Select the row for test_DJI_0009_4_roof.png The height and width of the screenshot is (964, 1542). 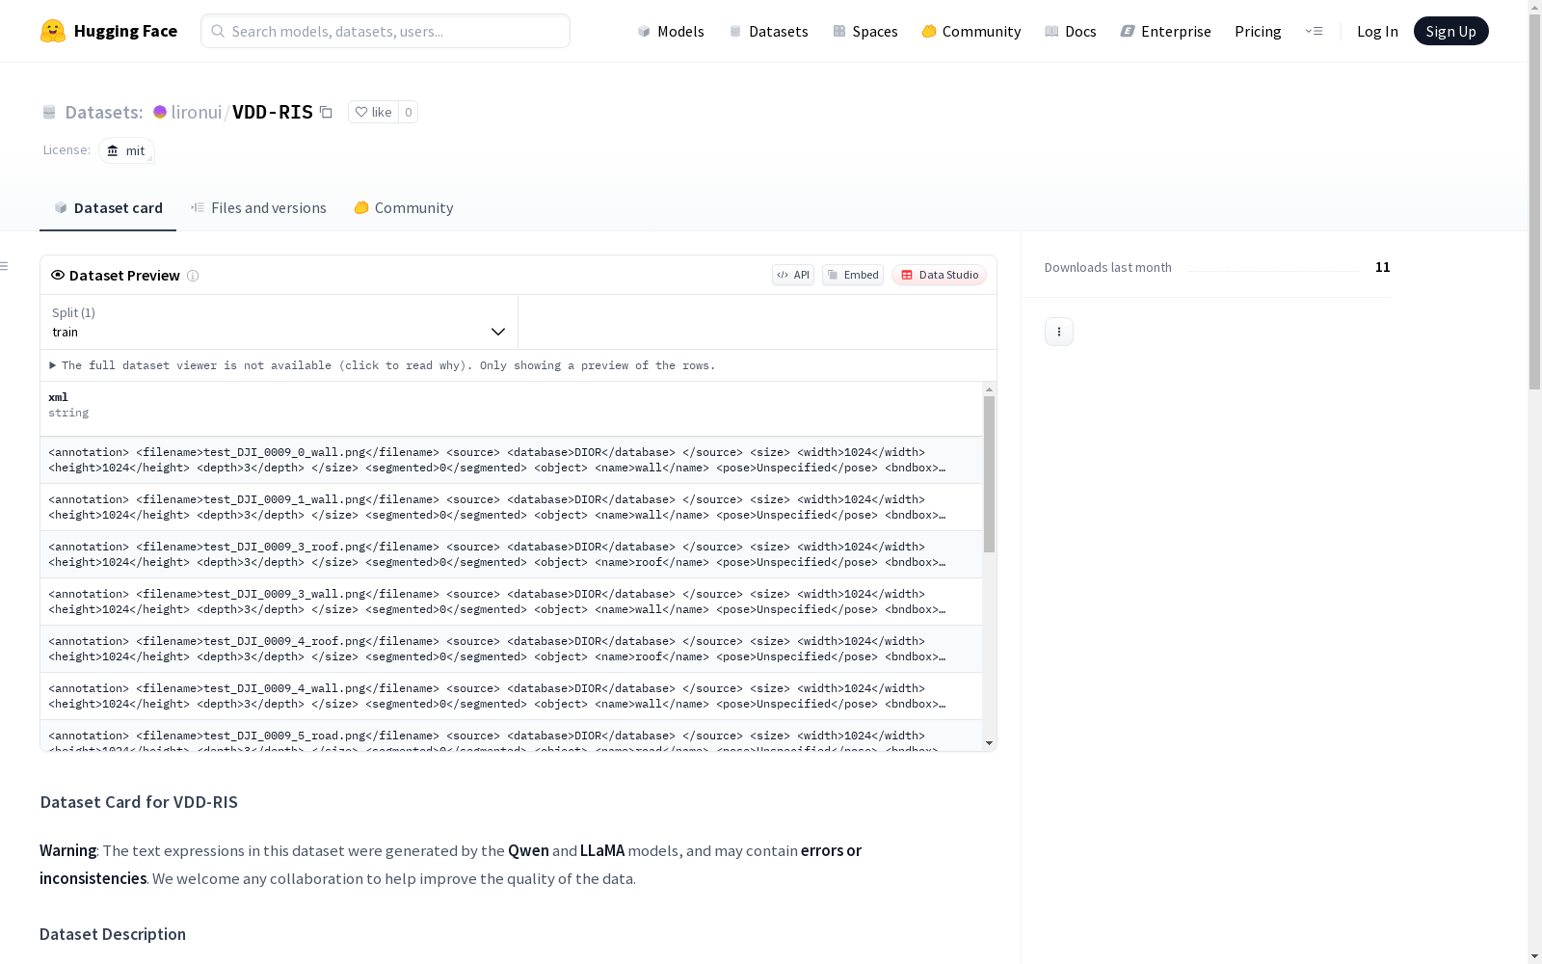click(x=511, y=649)
